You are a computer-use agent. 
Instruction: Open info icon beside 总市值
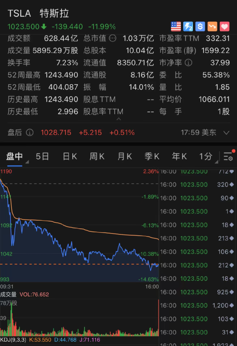[x=113, y=38]
